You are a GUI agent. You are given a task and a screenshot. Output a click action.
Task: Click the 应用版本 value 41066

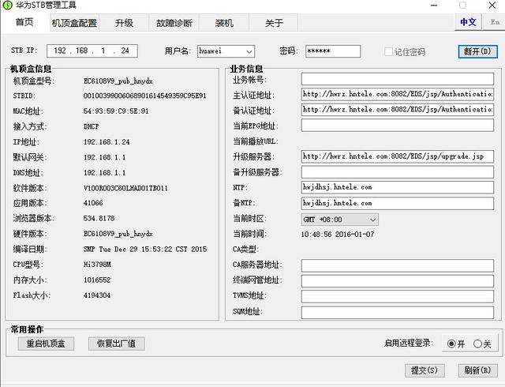pyautogui.click(x=93, y=203)
